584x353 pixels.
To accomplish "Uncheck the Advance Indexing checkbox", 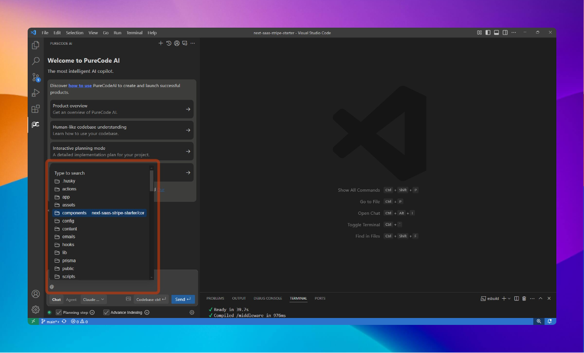I will (106, 312).
